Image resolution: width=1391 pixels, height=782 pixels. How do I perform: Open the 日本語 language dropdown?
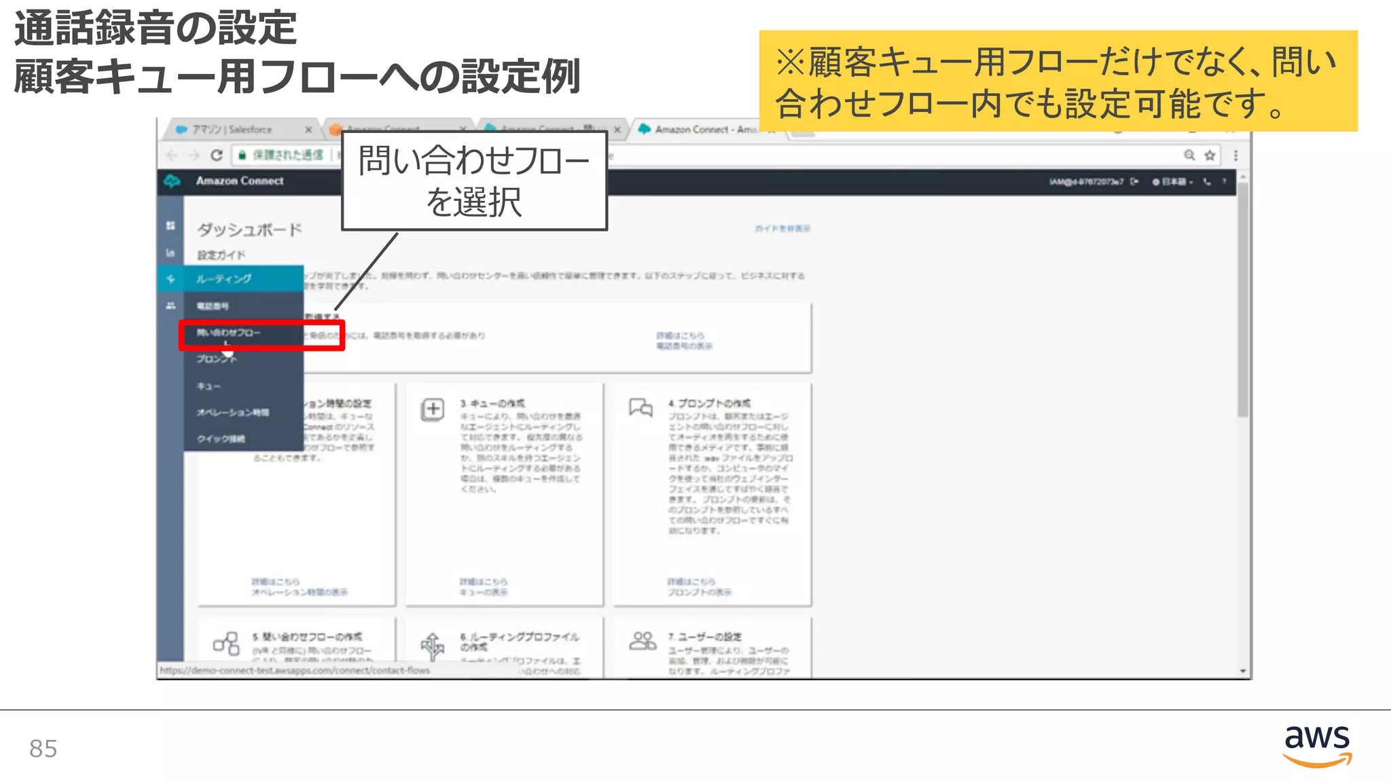1173,181
